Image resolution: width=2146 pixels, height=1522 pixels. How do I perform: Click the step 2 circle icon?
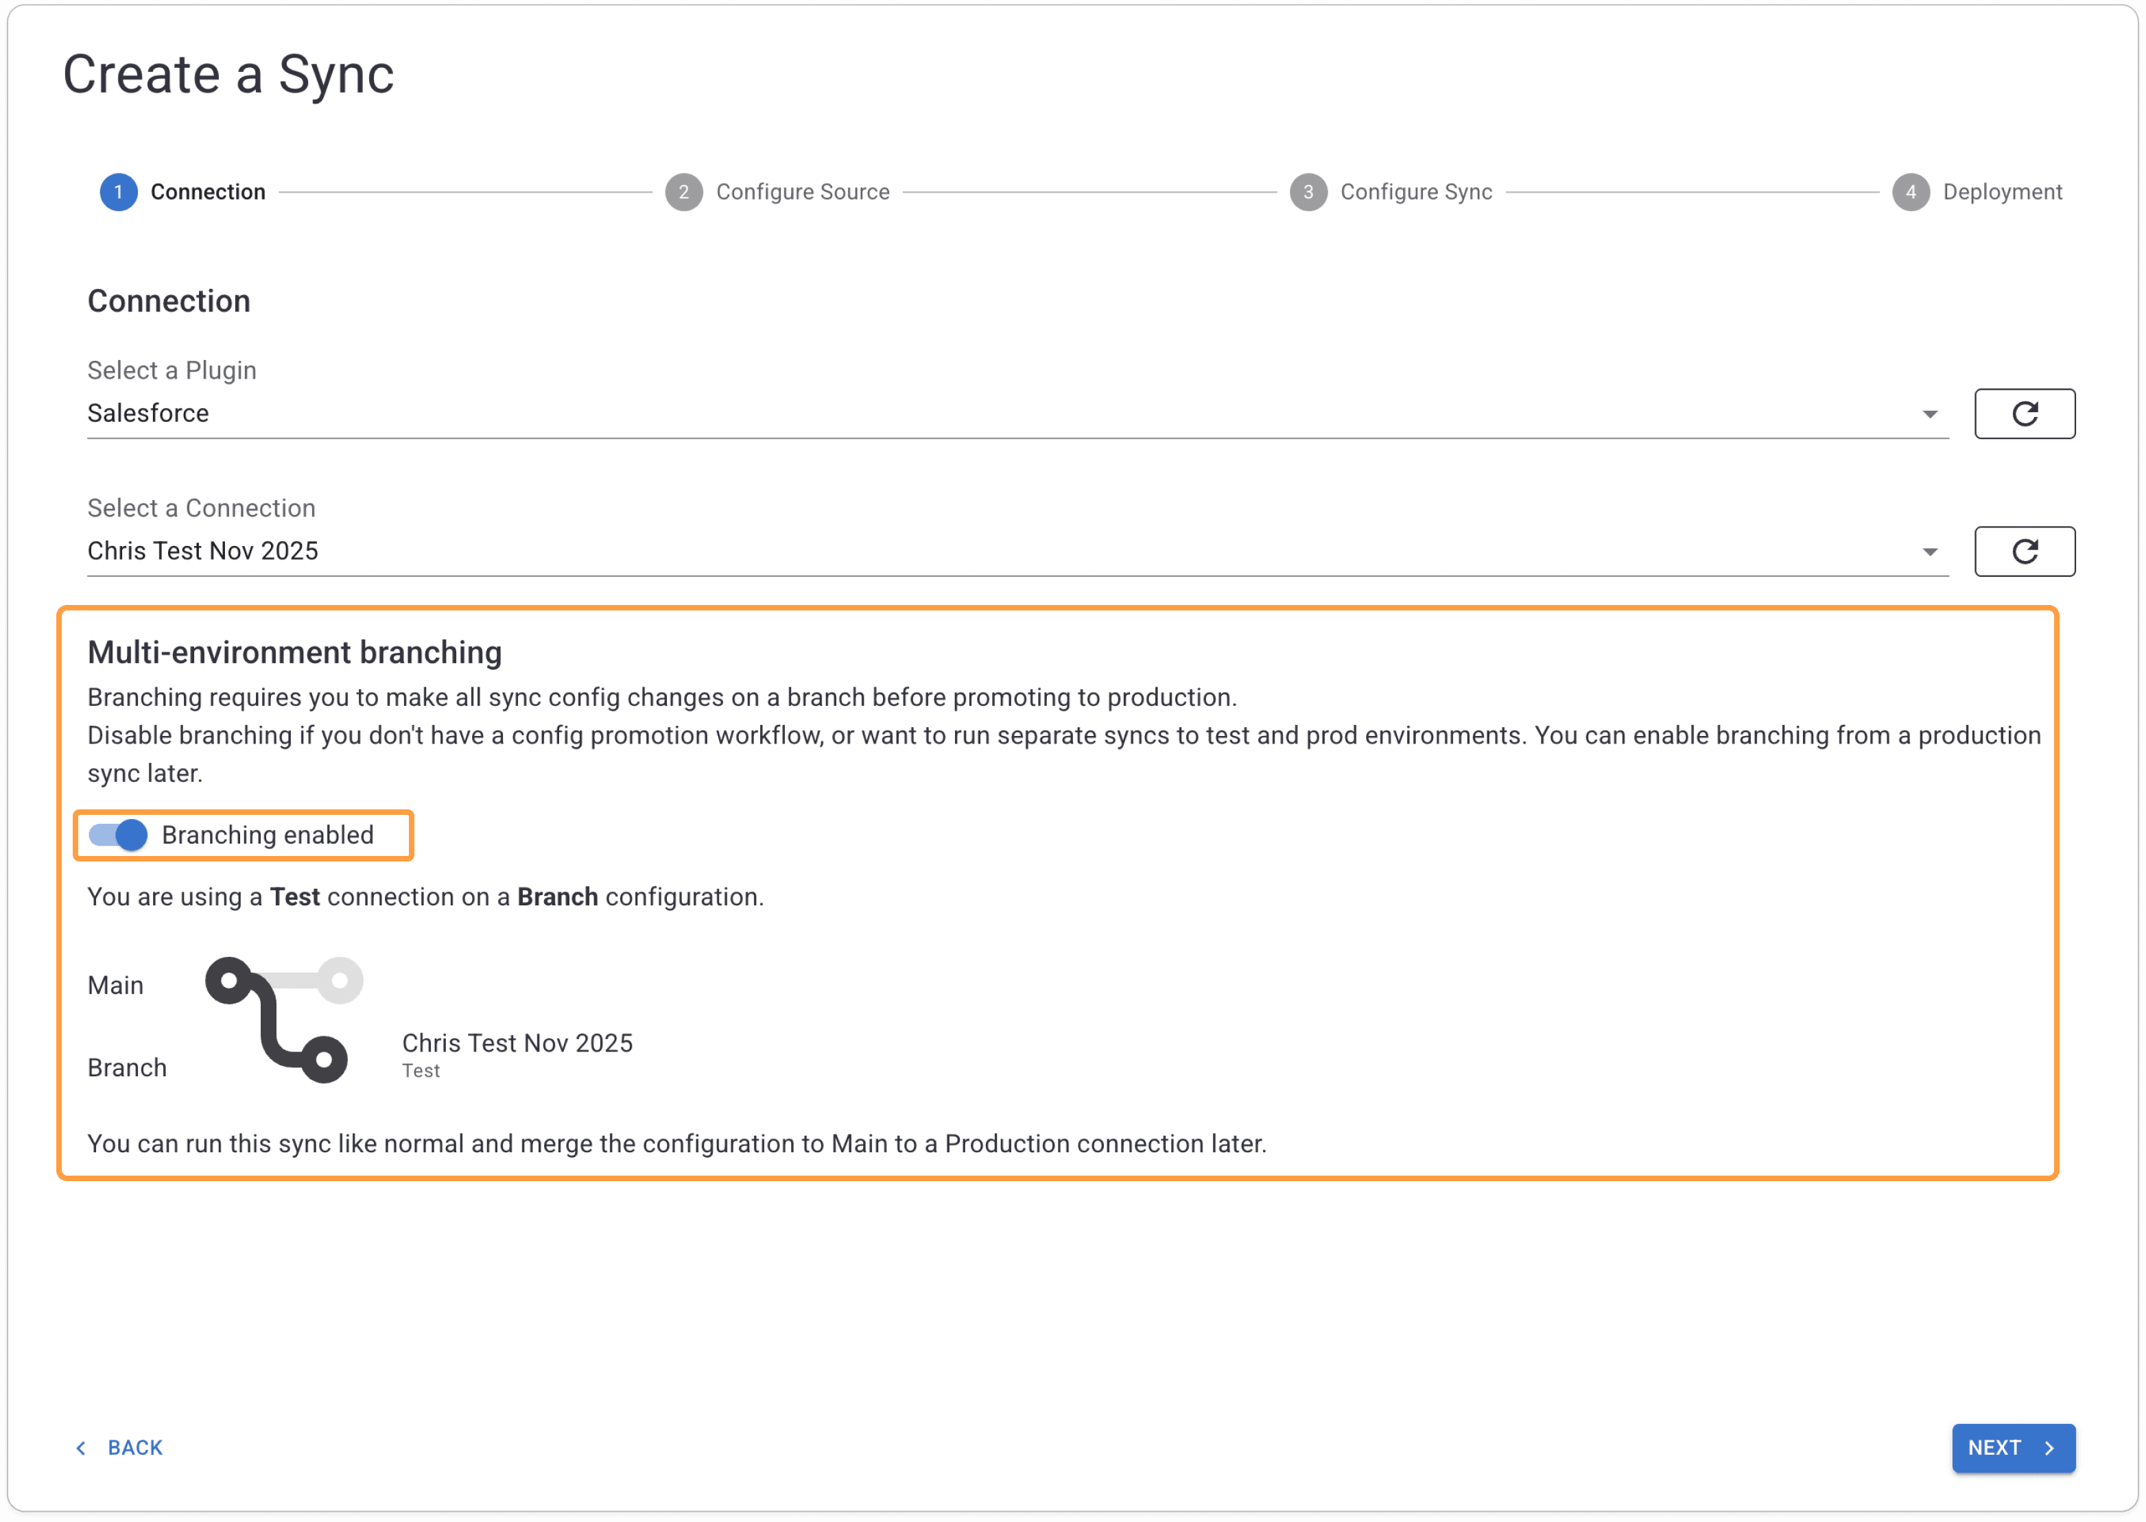(683, 192)
